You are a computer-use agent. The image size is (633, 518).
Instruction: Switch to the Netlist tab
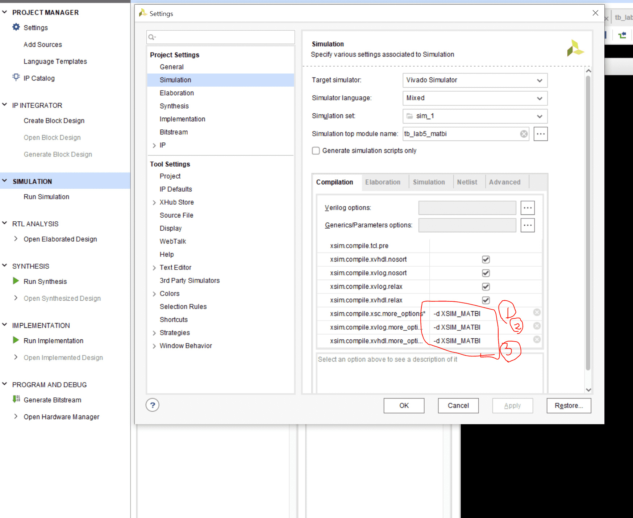point(467,182)
